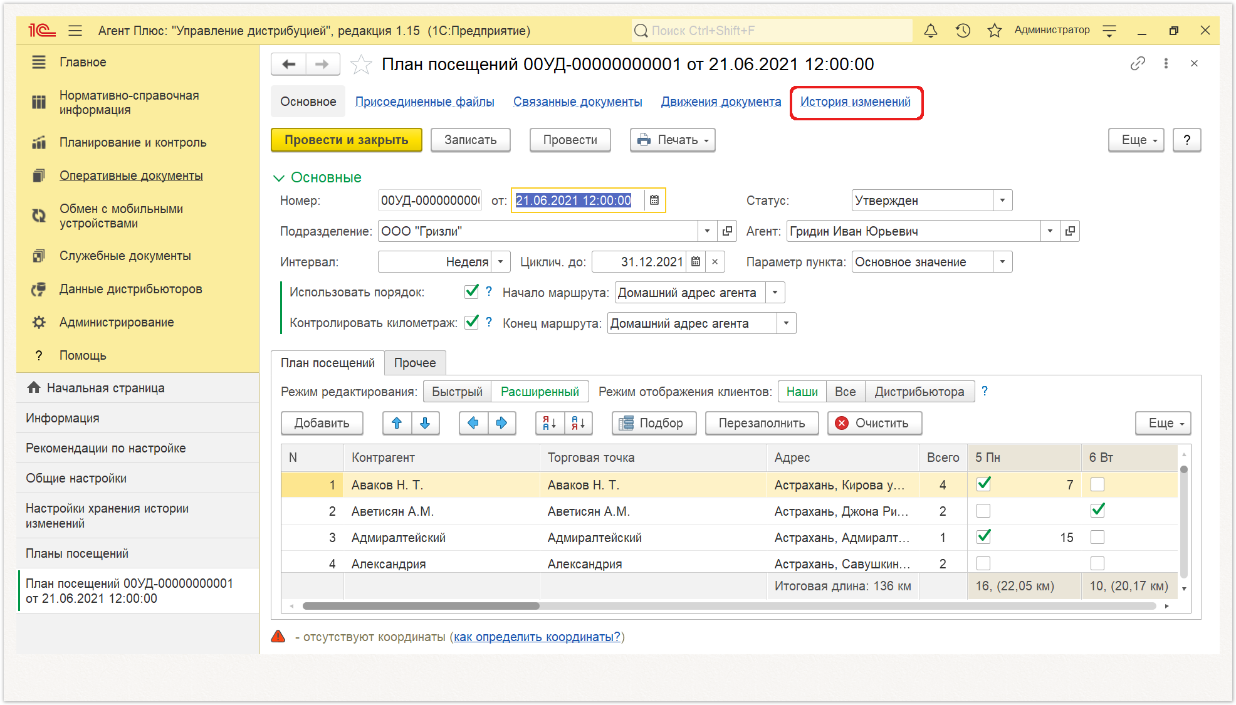Open the Статус dropdown

[1002, 201]
